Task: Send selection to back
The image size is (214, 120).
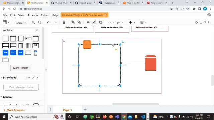Action: click(79, 22)
